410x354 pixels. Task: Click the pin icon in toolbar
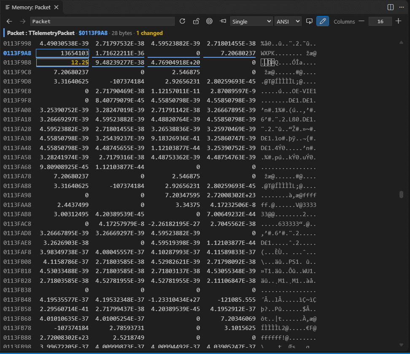223,21
